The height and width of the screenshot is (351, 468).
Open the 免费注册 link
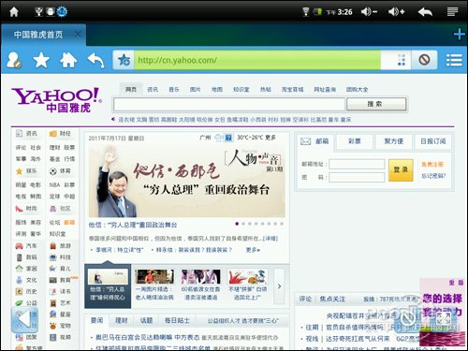(x=432, y=165)
